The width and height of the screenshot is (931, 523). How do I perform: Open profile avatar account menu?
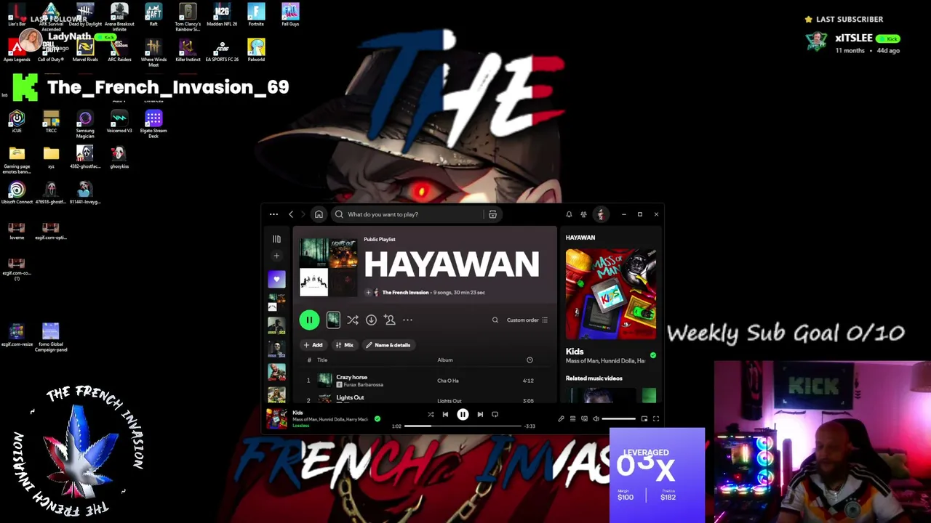[601, 214]
